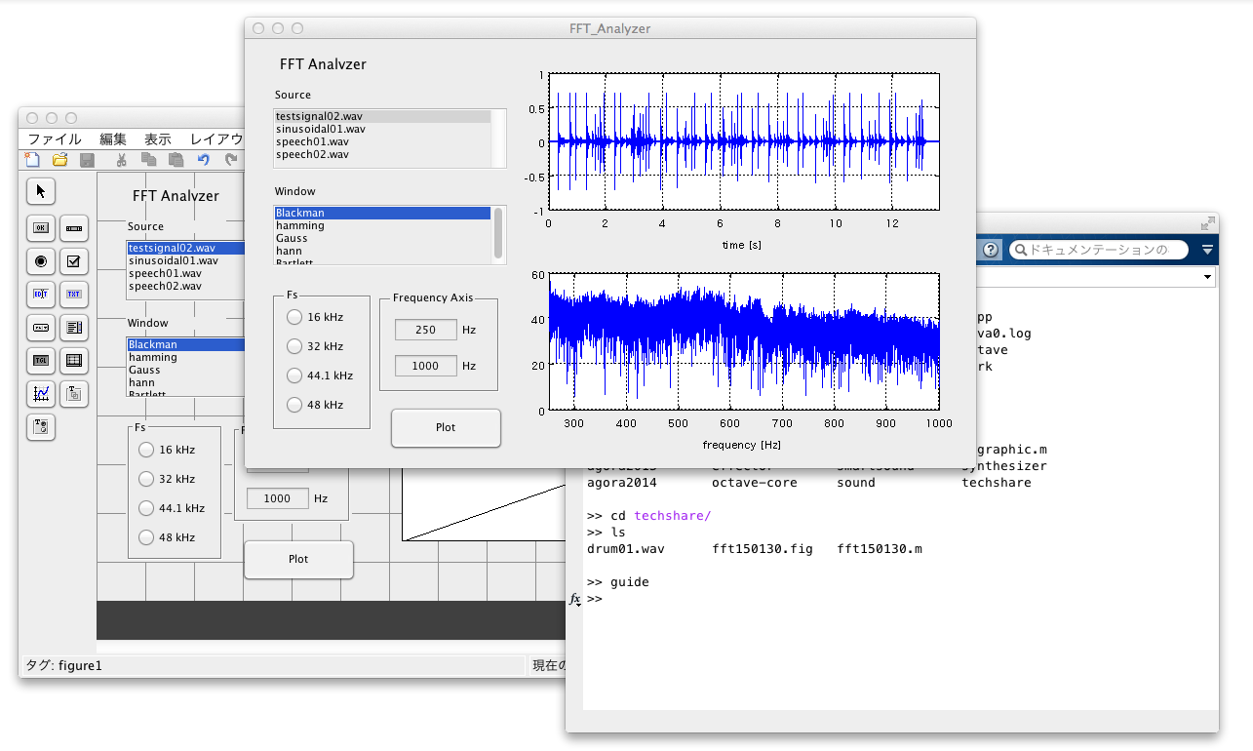This screenshot has width=1253, height=751.
Task: Select speech01.wav in FFT_Analyzer Source list
Action: point(382,141)
